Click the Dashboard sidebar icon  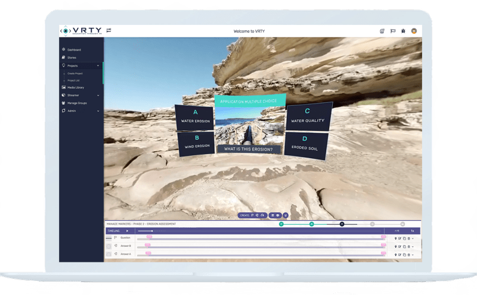[x=64, y=49]
